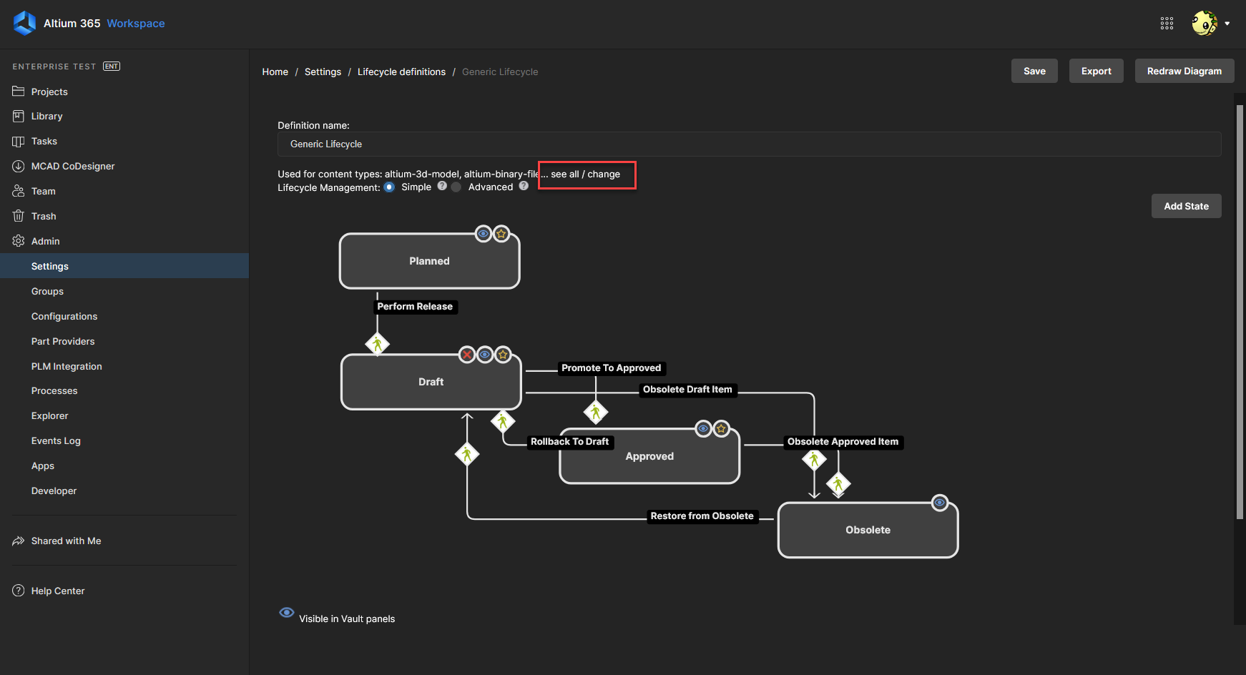Toggle the star icon on the Planned state

tap(501, 234)
